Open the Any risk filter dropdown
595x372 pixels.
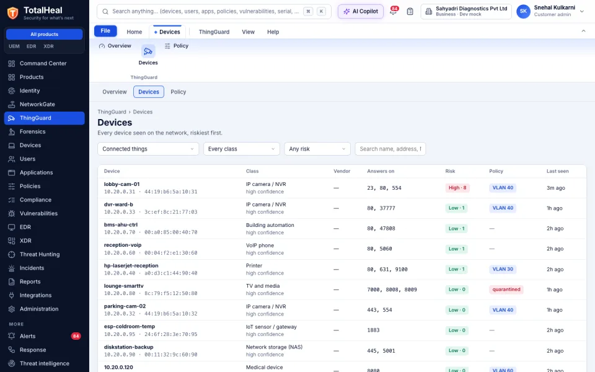(x=317, y=149)
